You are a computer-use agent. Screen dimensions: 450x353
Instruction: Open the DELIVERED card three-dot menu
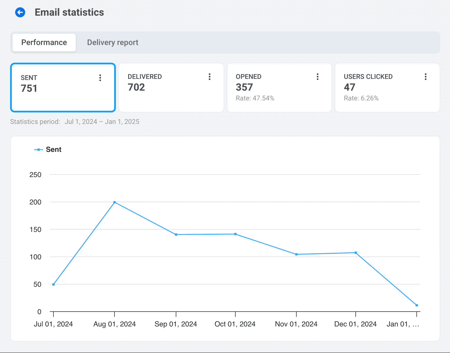point(209,77)
